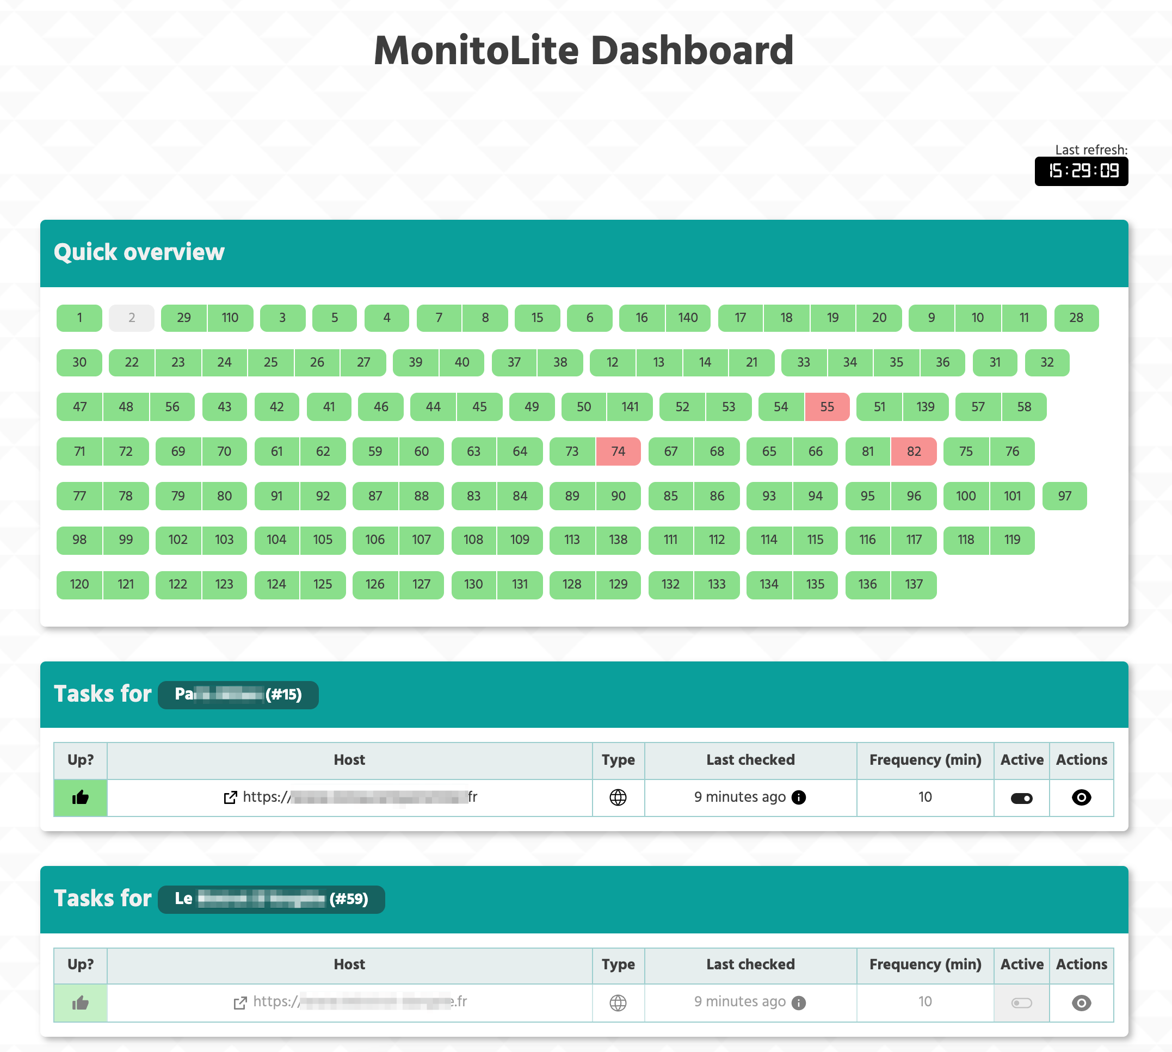The height and width of the screenshot is (1052, 1172).
Task: Toggle the disabled Active switch for task #59
Action: 1021,1003
